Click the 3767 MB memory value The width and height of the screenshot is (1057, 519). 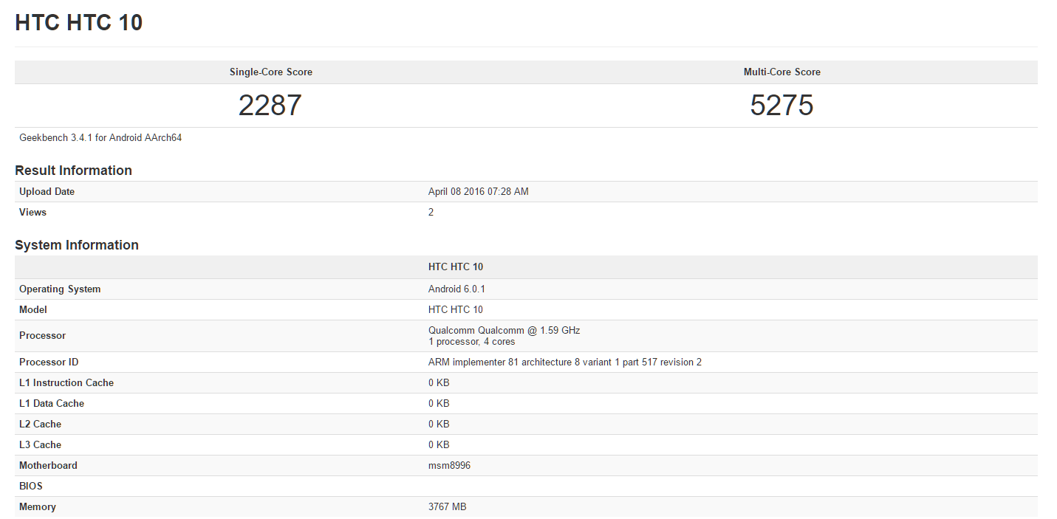pyautogui.click(x=447, y=507)
